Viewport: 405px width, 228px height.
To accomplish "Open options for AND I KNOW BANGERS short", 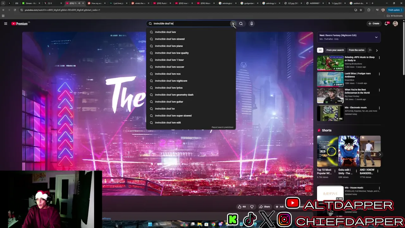I will pos(377,171).
